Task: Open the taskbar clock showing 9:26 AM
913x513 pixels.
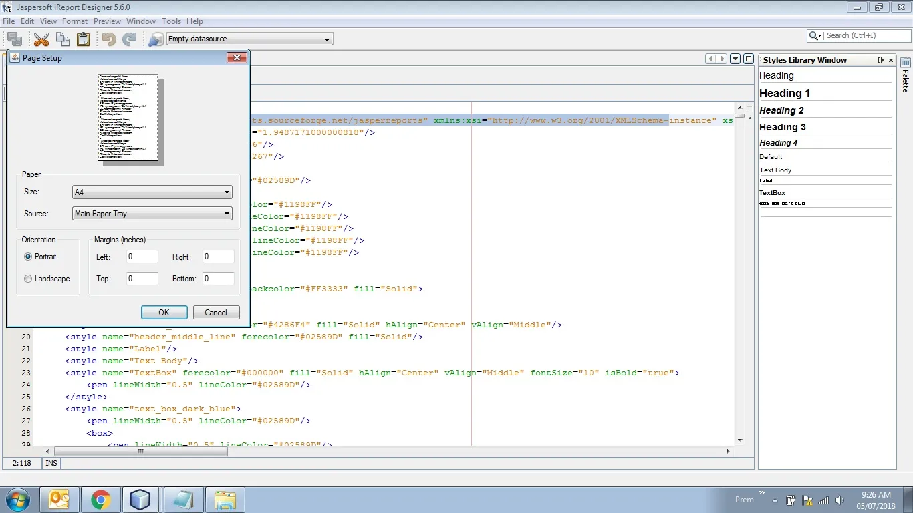Action: click(876, 500)
